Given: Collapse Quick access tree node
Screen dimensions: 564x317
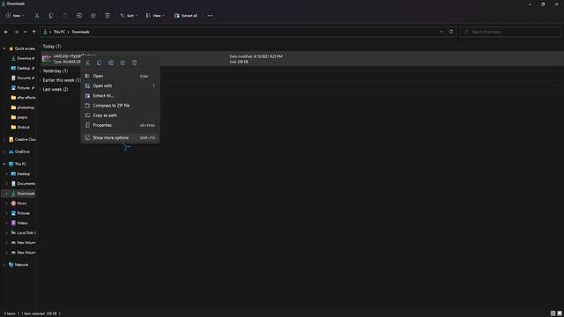Looking at the screenshot, I should (4, 48).
